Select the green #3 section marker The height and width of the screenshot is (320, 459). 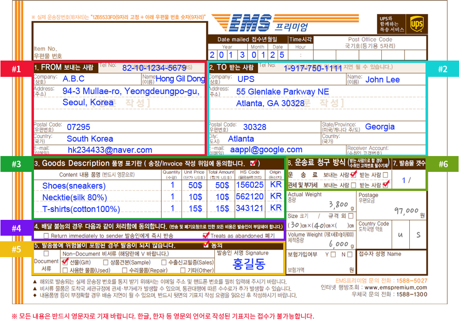click(16, 164)
